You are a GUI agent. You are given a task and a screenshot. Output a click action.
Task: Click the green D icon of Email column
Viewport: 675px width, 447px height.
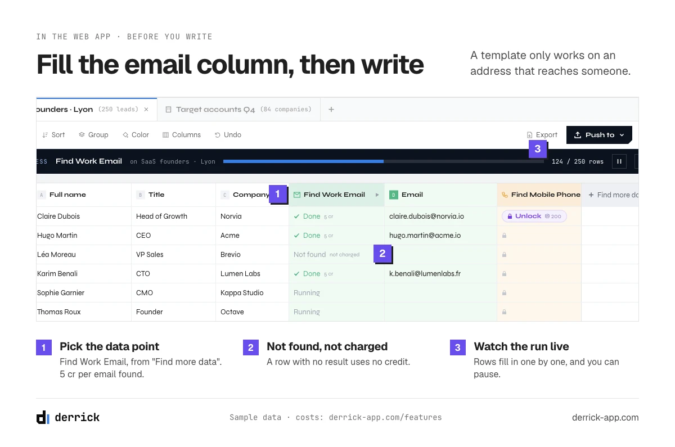[x=394, y=195]
